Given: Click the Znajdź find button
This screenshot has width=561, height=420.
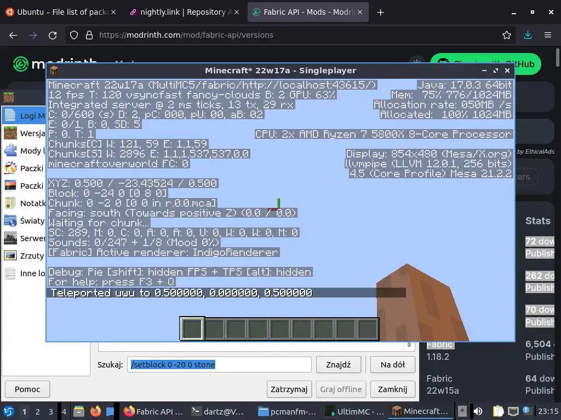Looking at the screenshot, I should point(338,365).
